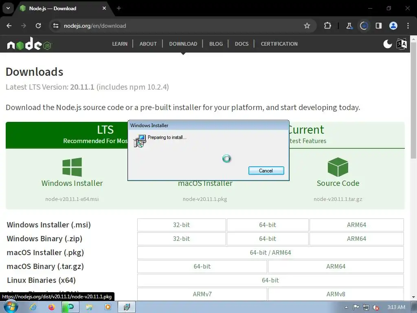The image size is (417, 313).
Task: Download macOS Installer 64-bit / ARM64
Action: 270,253
